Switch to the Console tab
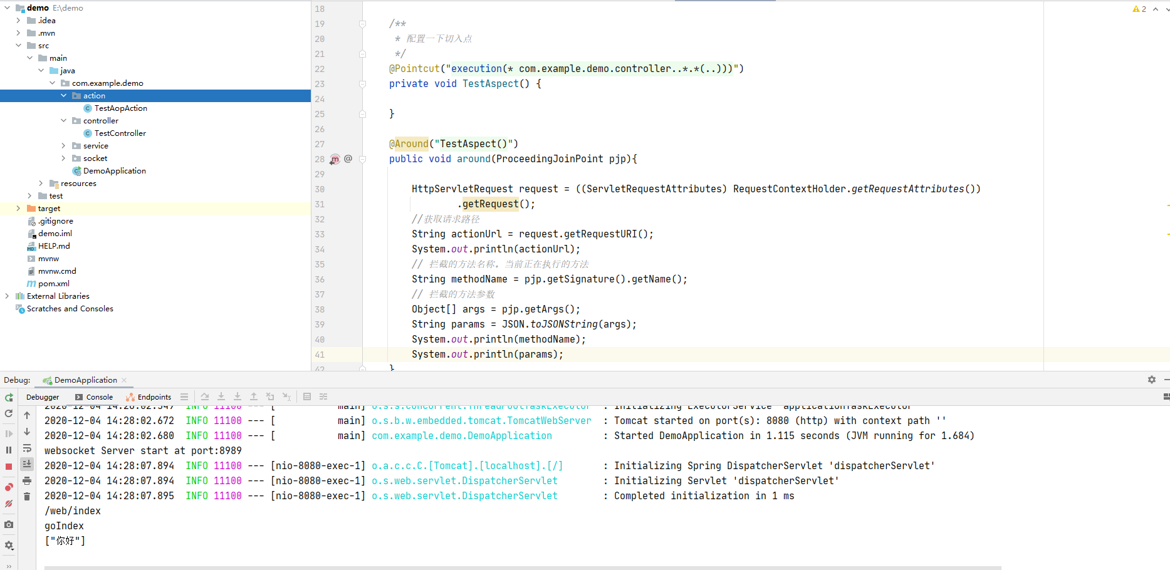The image size is (1170, 570). (x=94, y=397)
